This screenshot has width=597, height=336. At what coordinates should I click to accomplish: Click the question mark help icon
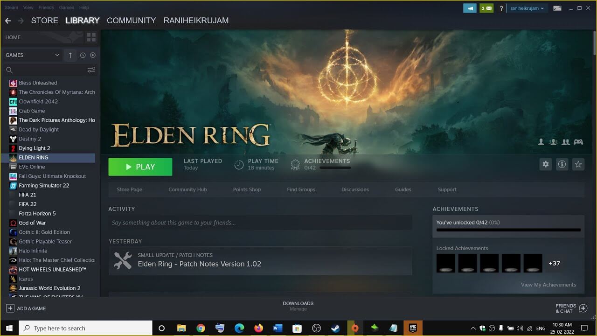(501, 8)
